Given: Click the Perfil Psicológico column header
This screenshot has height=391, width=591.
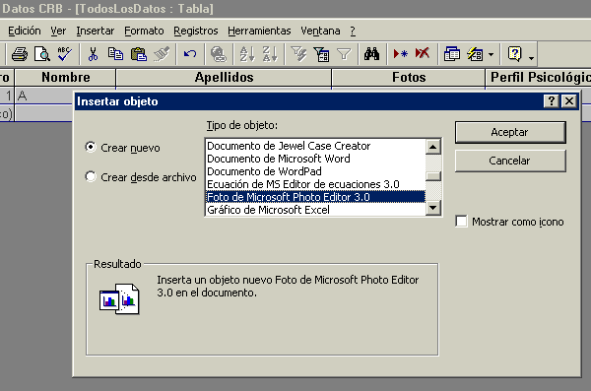Looking at the screenshot, I should pos(538,77).
